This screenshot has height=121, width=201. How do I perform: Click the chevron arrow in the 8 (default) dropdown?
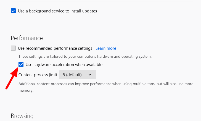(90, 75)
